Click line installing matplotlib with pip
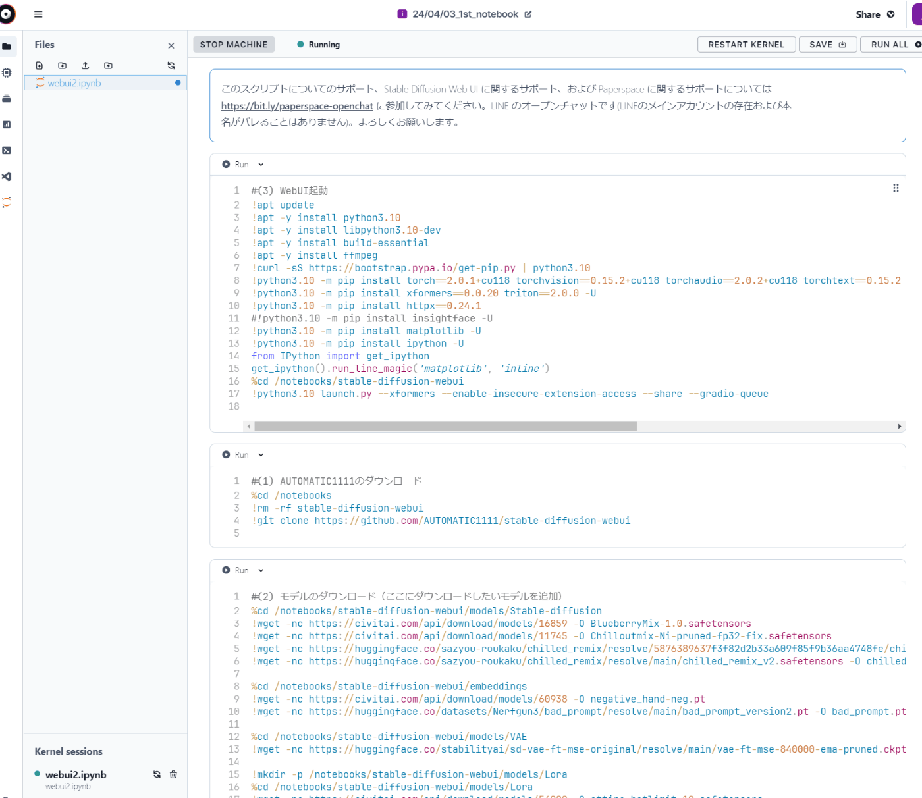922x798 pixels. [x=366, y=331]
